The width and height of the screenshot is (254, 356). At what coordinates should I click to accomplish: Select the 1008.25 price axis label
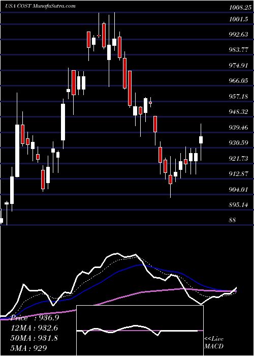(x=240, y=7)
